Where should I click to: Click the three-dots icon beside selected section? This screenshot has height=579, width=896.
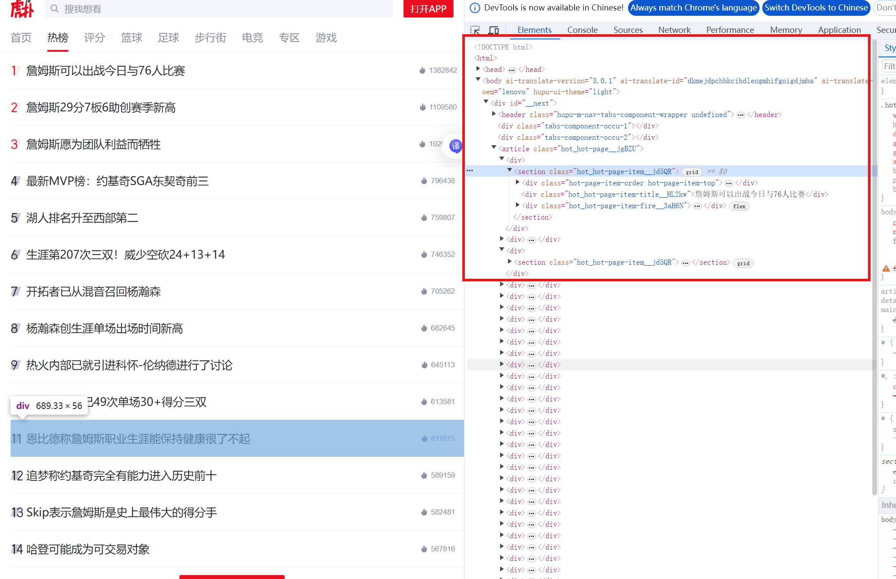(x=470, y=171)
